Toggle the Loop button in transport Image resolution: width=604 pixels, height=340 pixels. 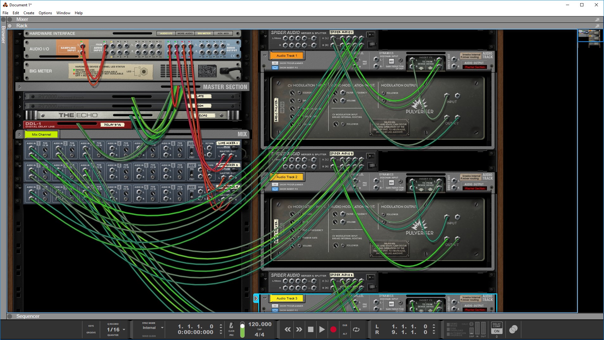356,330
